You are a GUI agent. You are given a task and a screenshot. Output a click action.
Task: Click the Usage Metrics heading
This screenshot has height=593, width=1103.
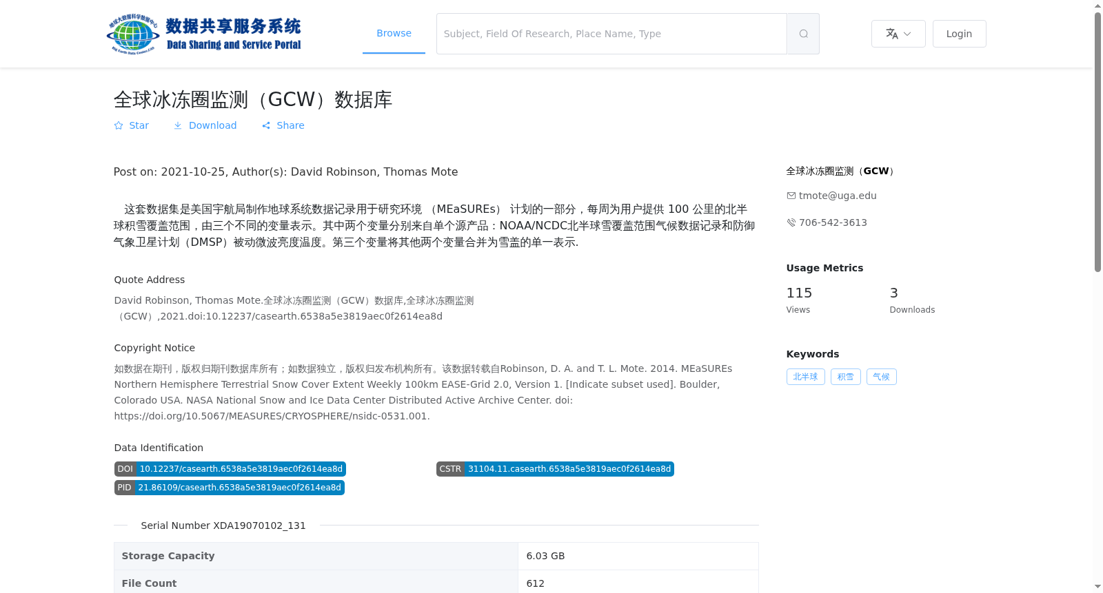pos(824,268)
